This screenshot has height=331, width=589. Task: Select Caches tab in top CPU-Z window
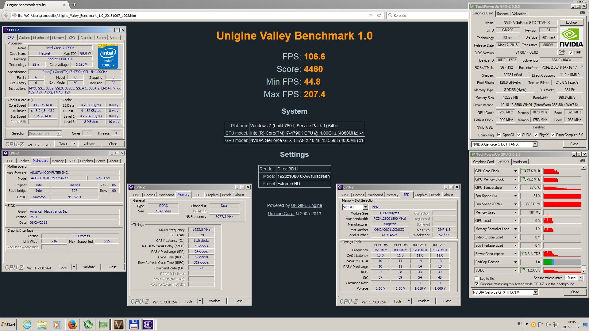[x=24, y=38]
